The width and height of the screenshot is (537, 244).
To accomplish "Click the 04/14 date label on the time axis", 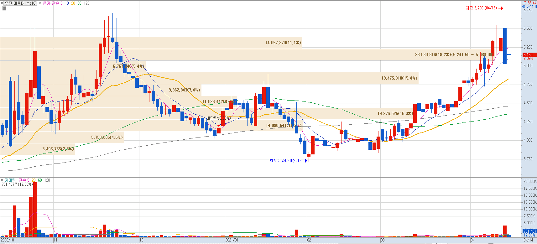I will coord(528,240).
